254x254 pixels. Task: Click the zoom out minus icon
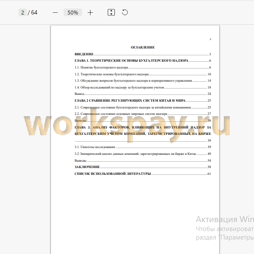coord(55,13)
